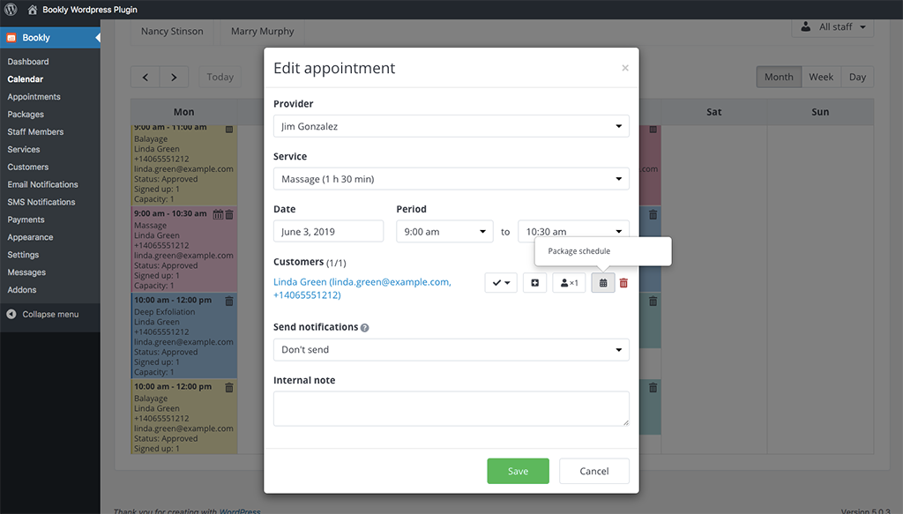Delete customer Linda Green with red trash icon

coord(623,283)
